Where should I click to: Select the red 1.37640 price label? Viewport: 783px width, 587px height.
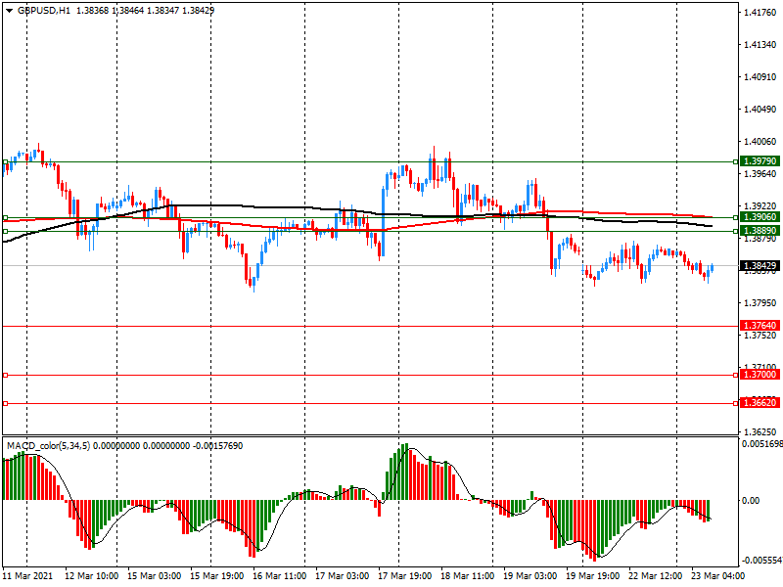point(760,326)
